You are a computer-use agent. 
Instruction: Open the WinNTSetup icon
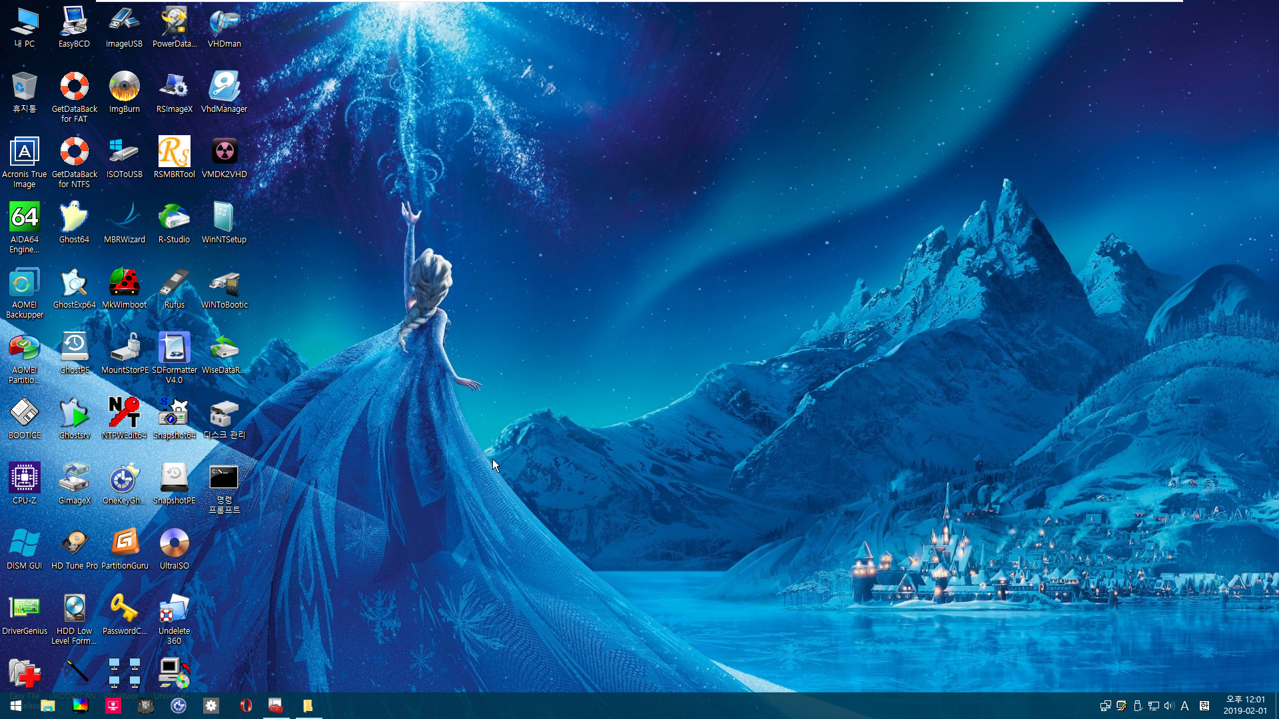224,223
